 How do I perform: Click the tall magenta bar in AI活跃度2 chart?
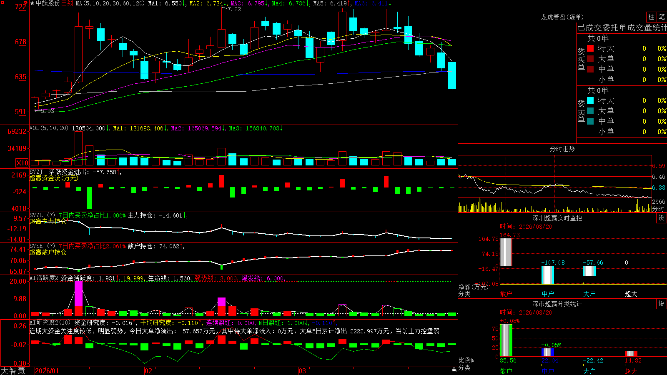(78, 294)
